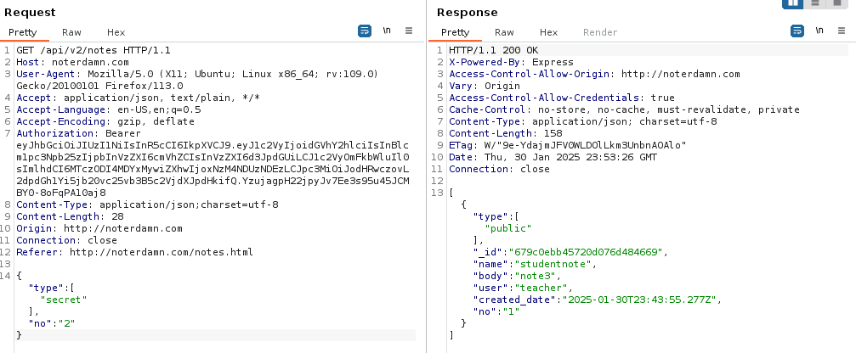Open the Request pane hamburger options menu
Image resolution: width=856 pixels, height=353 pixels.
(409, 31)
